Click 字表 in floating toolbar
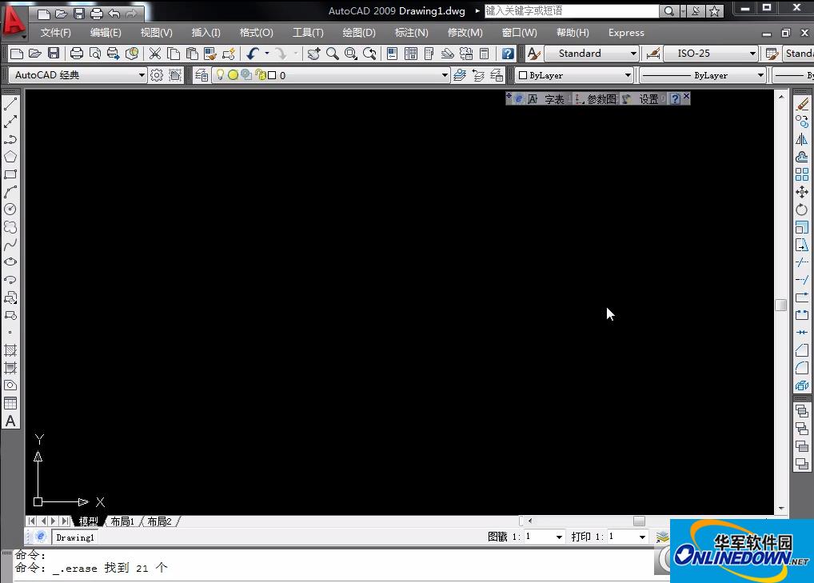Screen dimensions: 814x583 click(554, 99)
